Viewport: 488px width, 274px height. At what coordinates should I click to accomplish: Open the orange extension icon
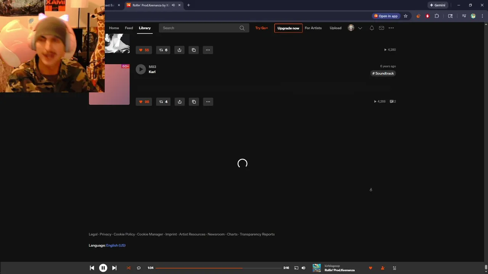click(418, 16)
